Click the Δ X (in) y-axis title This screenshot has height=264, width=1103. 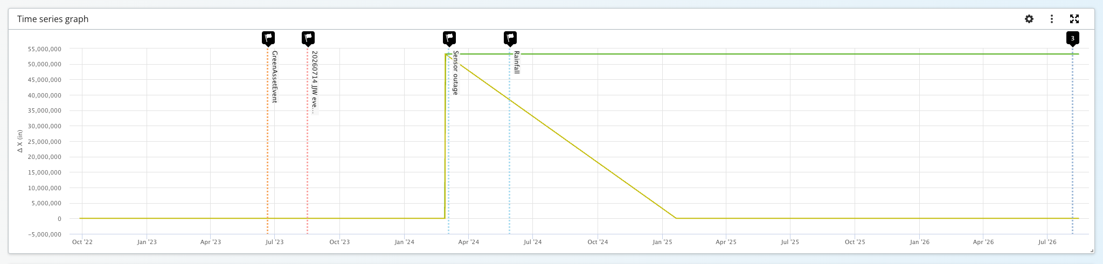coord(20,141)
